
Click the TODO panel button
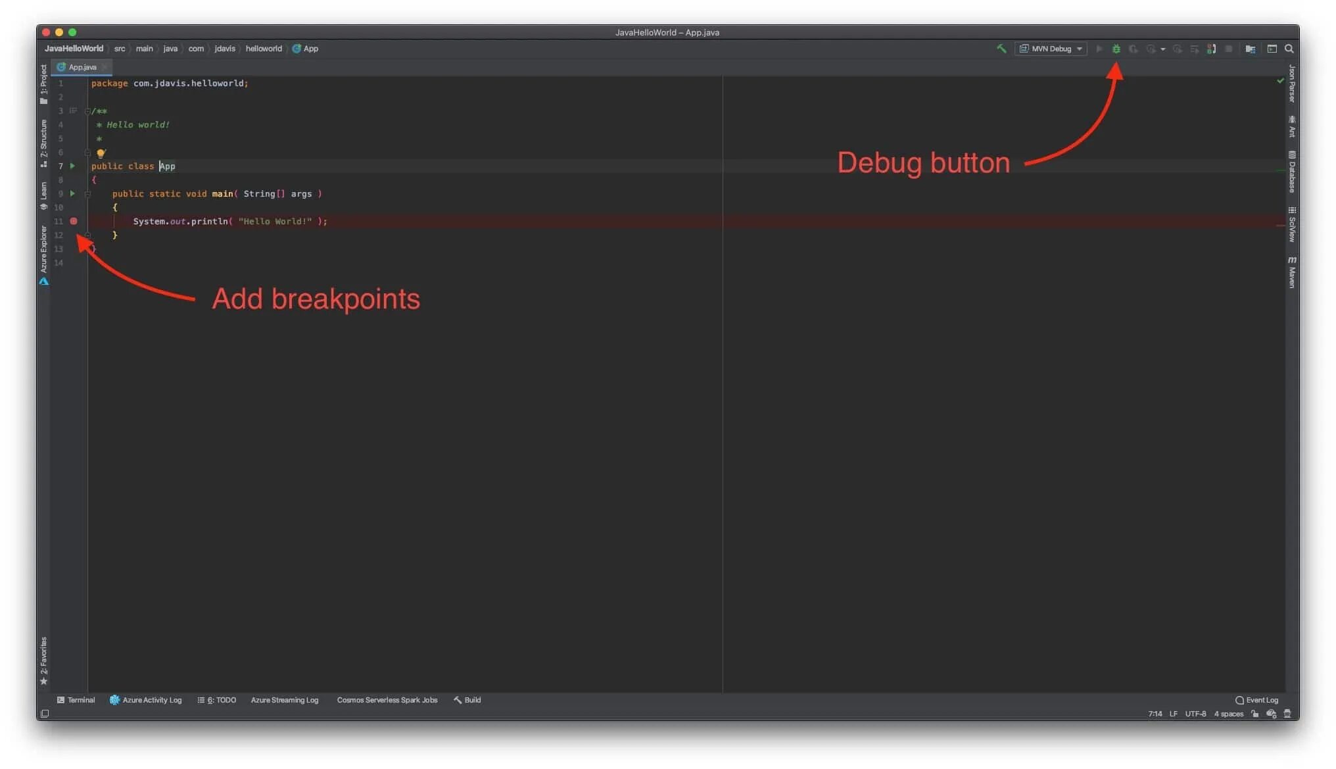pyautogui.click(x=220, y=699)
